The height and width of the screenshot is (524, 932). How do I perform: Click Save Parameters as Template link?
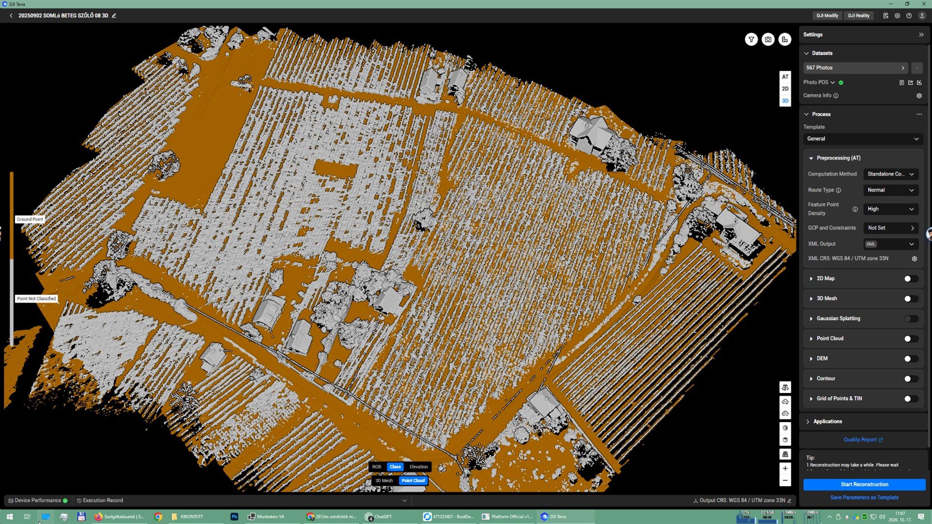[864, 497]
